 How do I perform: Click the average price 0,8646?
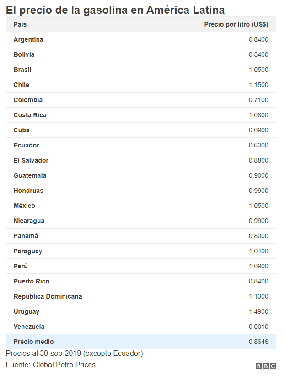pyautogui.click(x=258, y=342)
